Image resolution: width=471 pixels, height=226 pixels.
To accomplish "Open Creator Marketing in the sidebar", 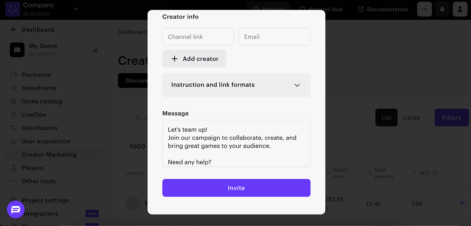I will [x=49, y=155].
